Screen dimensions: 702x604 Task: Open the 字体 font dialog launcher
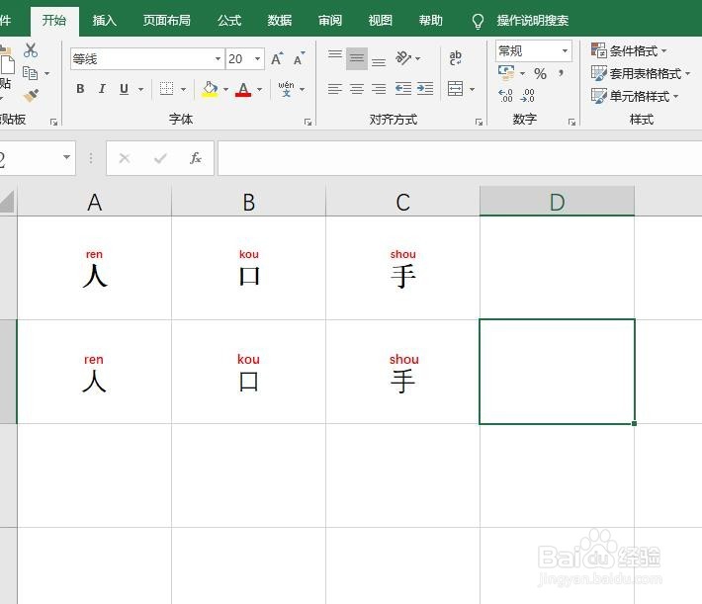click(307, 122)
